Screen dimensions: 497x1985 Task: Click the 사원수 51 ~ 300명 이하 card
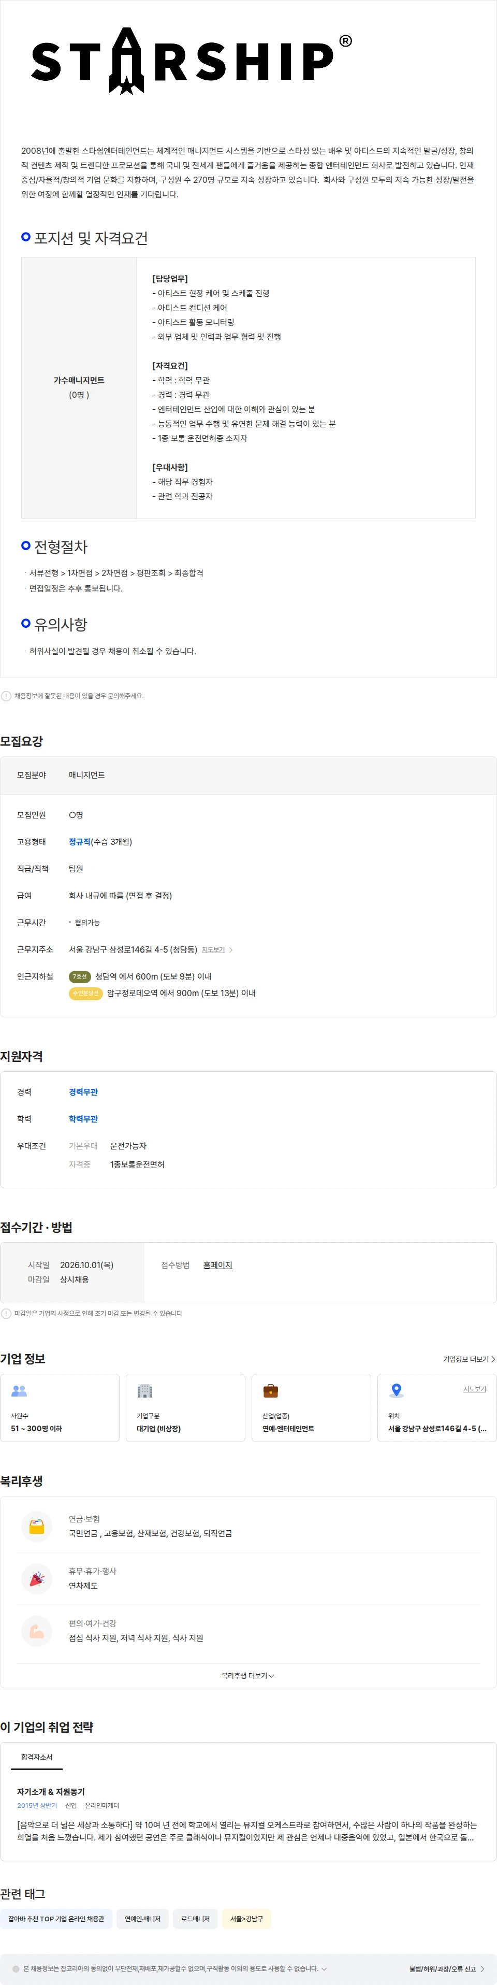tap(60, 1408)
